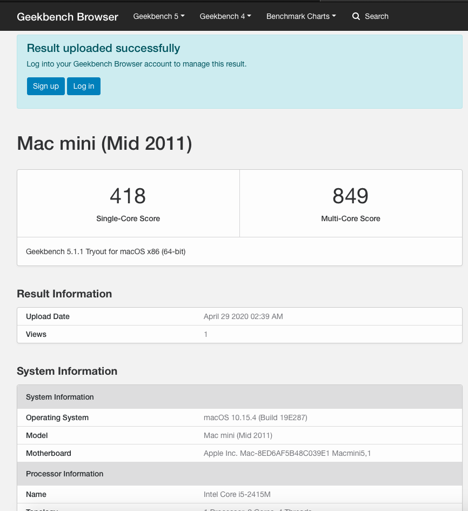Expand the Geekbench 4 dropdown menu
Screen dimensions: 468x511
(x=225, y=16)
